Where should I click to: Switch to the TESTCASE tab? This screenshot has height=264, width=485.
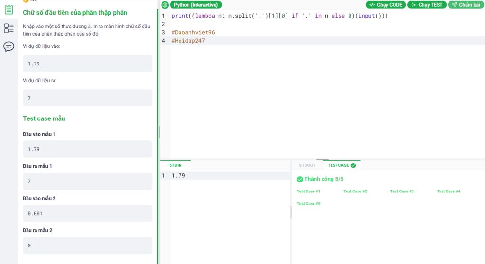(341, 165)
